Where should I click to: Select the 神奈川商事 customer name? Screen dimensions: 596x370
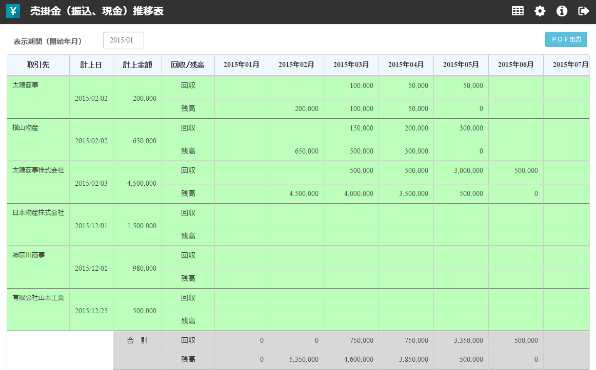(28, 255)
